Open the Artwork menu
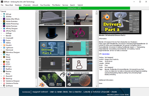Screen dimensions: 149x96 pyautogui.click(x=35, y=5)
